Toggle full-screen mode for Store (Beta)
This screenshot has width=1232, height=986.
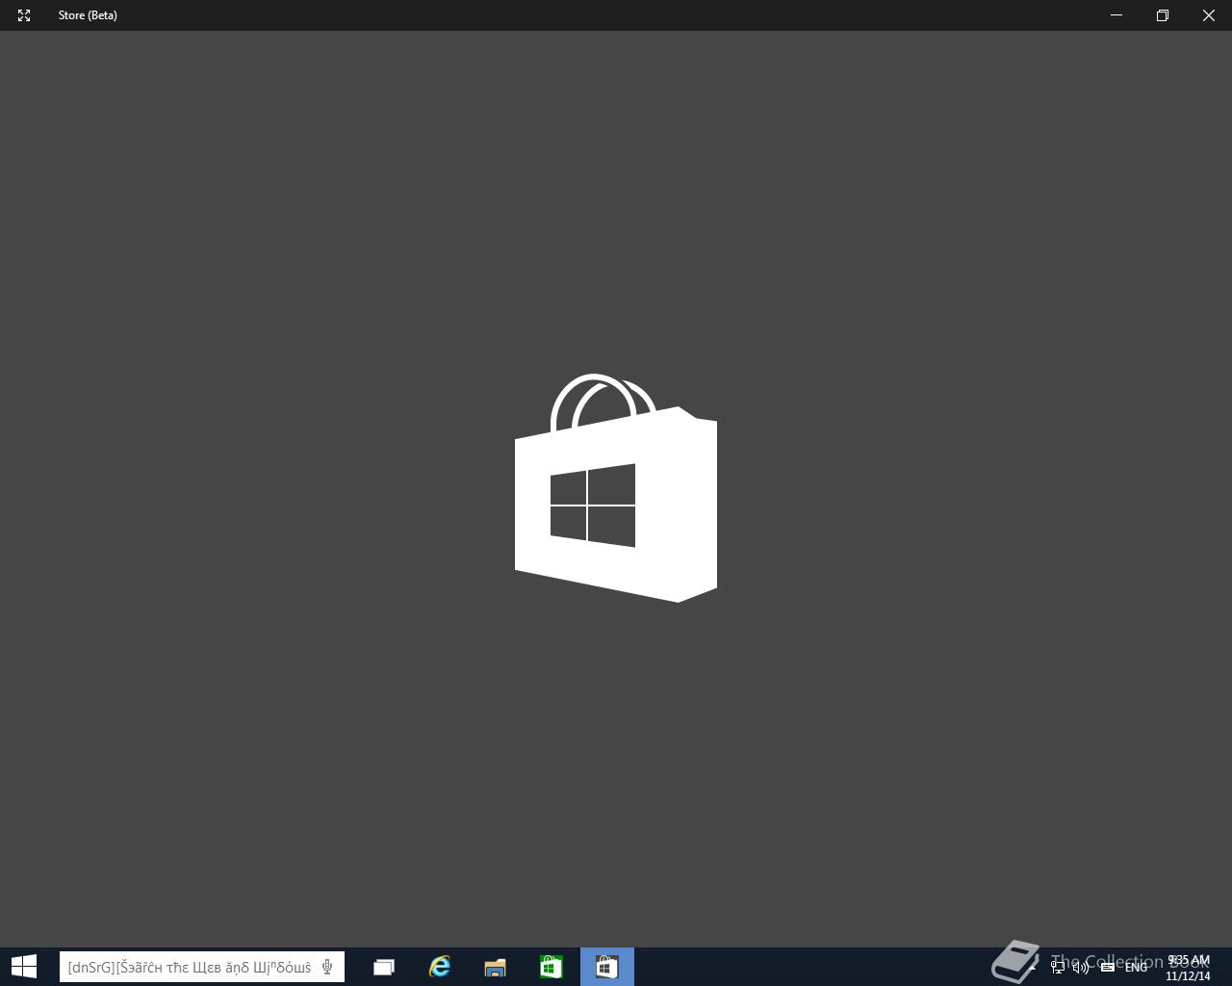pyautogui.click(x=24, y=15)
